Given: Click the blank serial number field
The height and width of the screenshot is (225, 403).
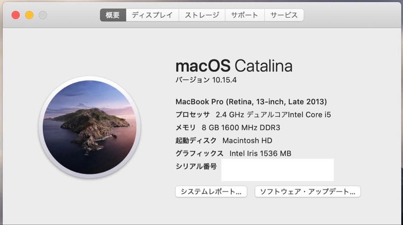Looking at the screenshot, I should 278,169.
